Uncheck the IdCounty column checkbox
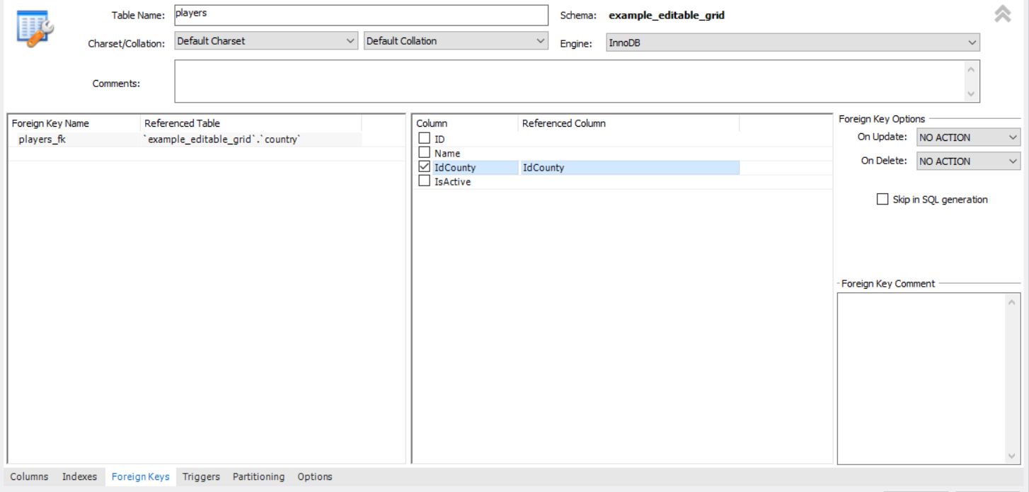Viewport: 1029px width, 492px height. point(425,168)
